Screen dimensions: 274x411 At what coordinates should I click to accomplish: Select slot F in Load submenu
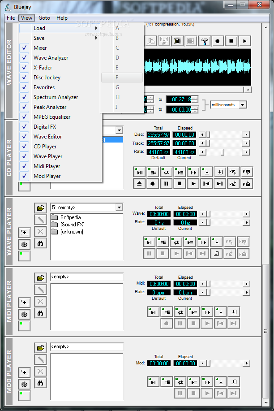pyautogui.click(x=122, y=78)
